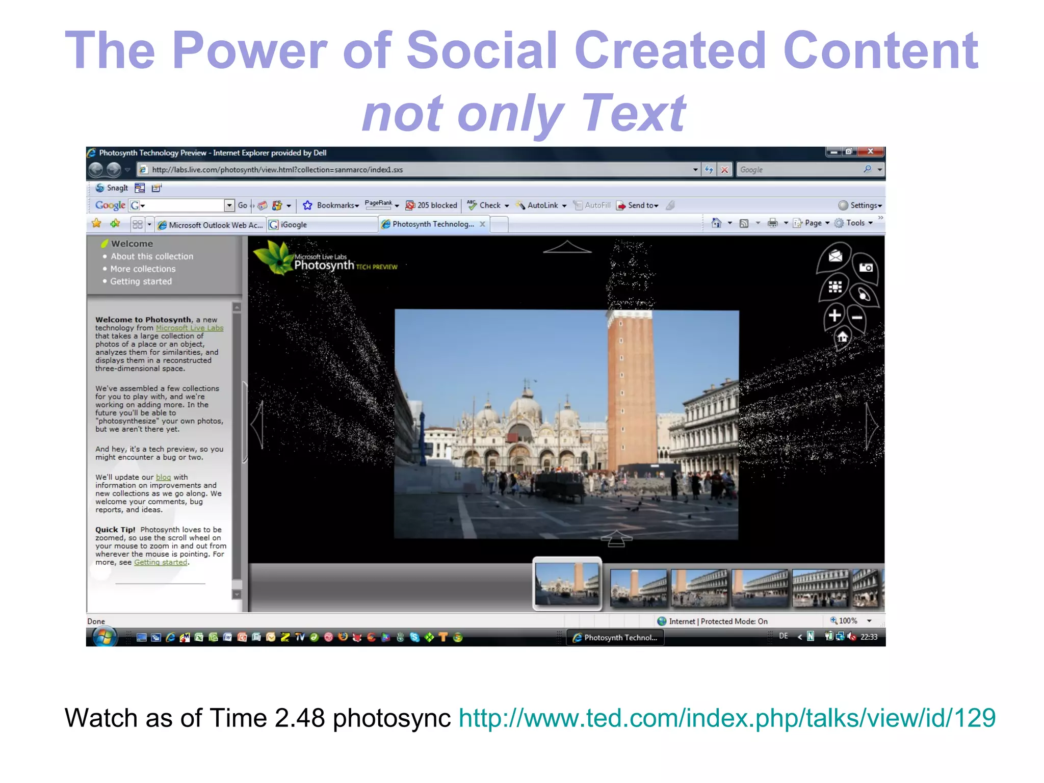This screenshot has height=783, width=1044.
Task: Click the SnagIt window capture icon
Action: point(140,188)
